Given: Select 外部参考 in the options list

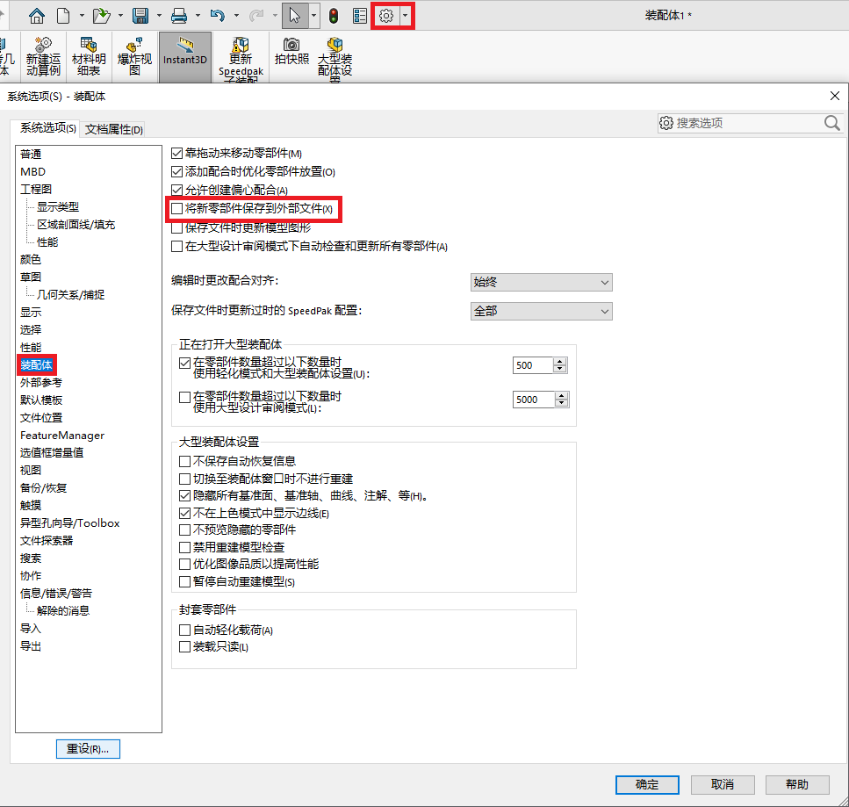Looking at the screenshot, I should click(41, 382).
